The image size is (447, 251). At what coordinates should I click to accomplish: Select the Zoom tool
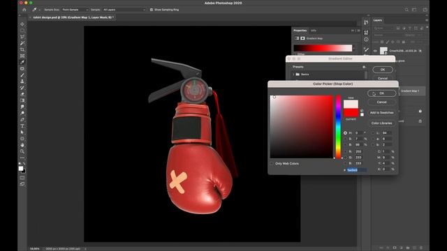click(22, 151)
